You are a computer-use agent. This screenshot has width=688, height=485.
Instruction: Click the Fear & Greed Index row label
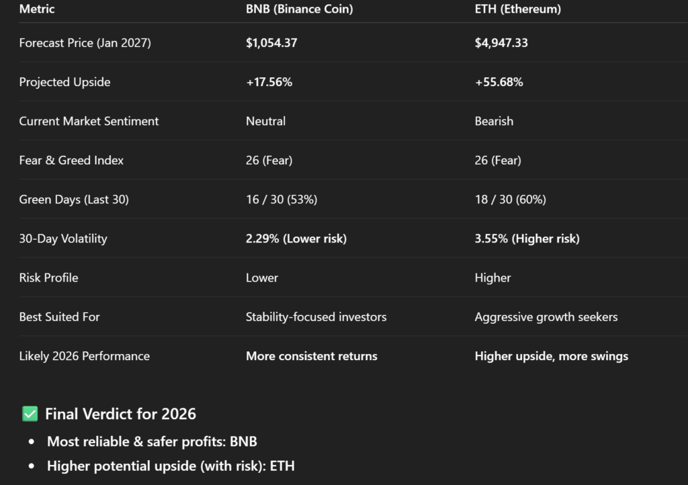coord(71,160)
